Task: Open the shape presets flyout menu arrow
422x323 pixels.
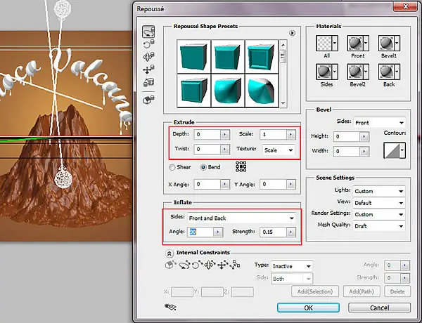Action: tap(292, 33)
